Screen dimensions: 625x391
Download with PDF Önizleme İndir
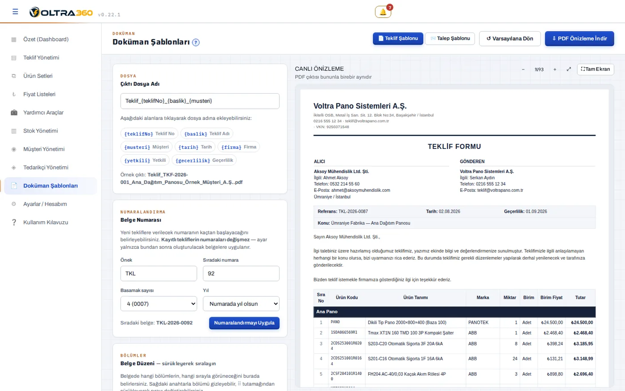click(579, 39)
